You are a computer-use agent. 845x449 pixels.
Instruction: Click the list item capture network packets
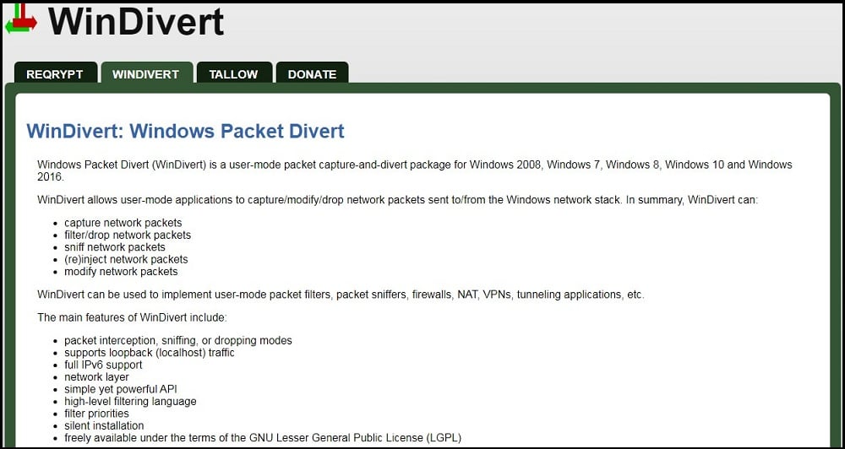coord(123,223)
